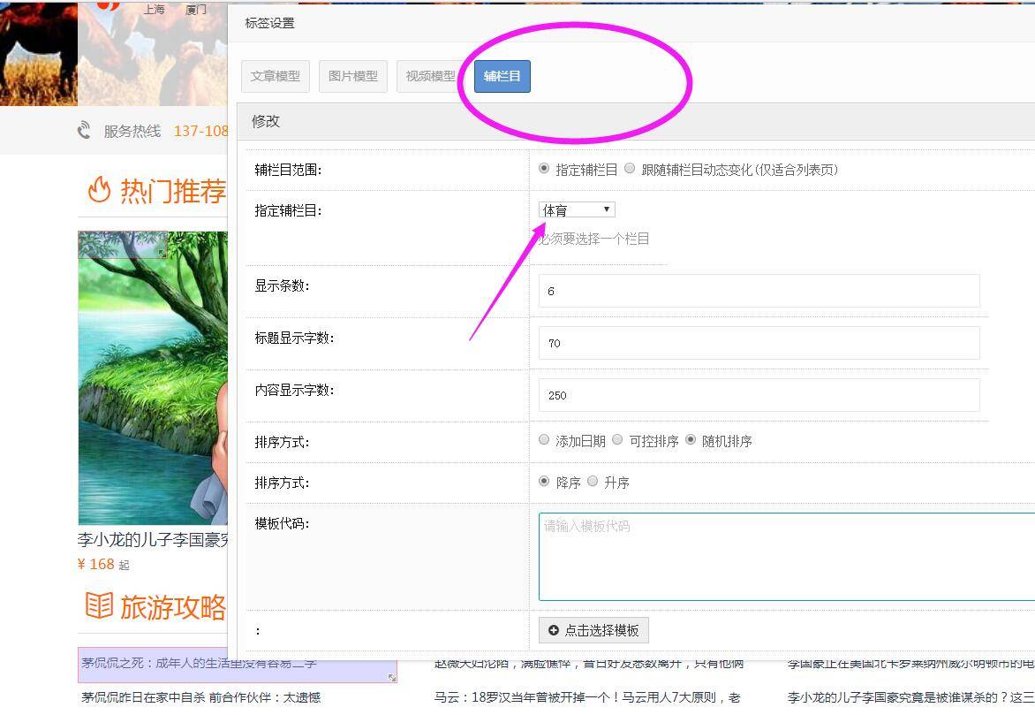Open the 视频模型 tab

(x=429, y=76)
